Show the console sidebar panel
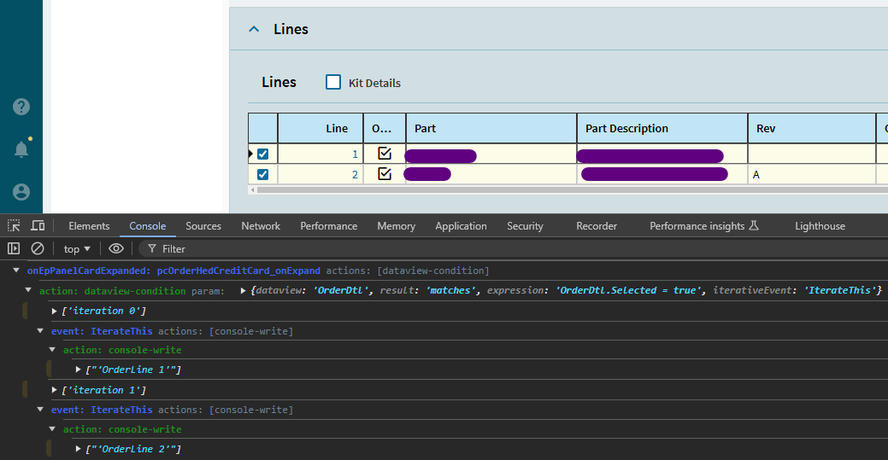This screenshot has width=888, height=460. click(14, 248)
